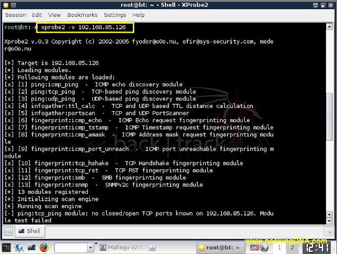Open the Session menu
Screen dimensions: 337x254
15,15
